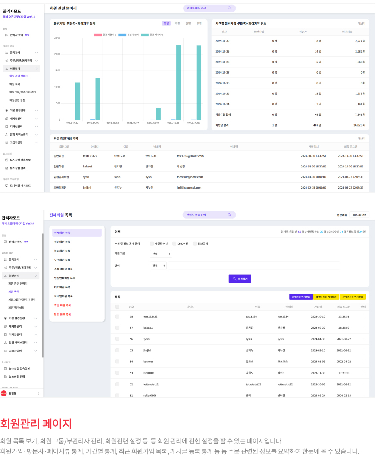Open the kebab menu for kosmos row
This screenshot has width=375, height=458.
tap(363, 362)
